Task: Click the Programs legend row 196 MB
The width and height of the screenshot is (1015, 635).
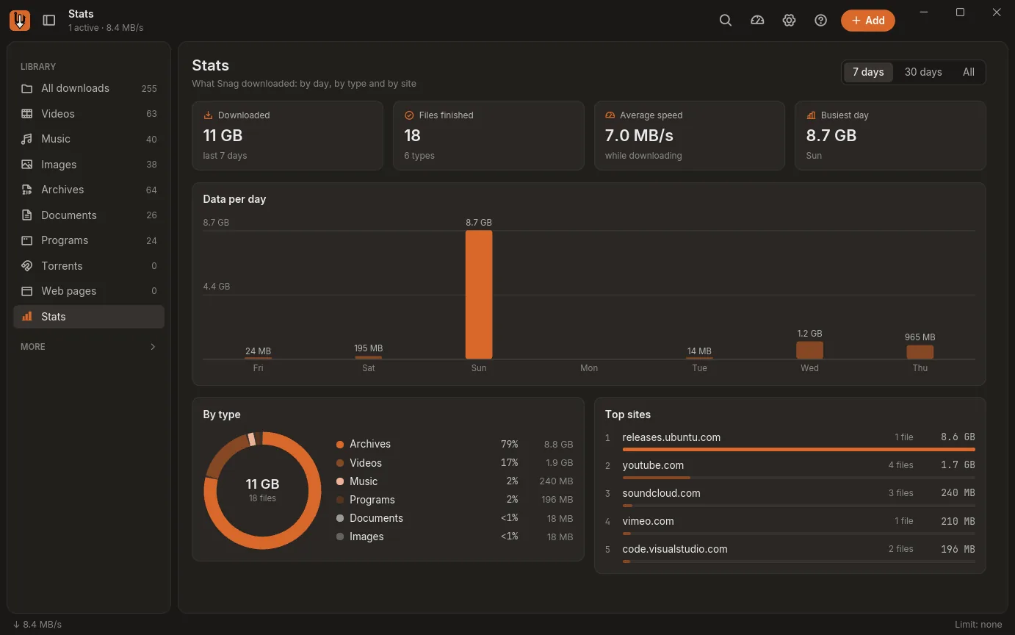Action: click(454, 500)
